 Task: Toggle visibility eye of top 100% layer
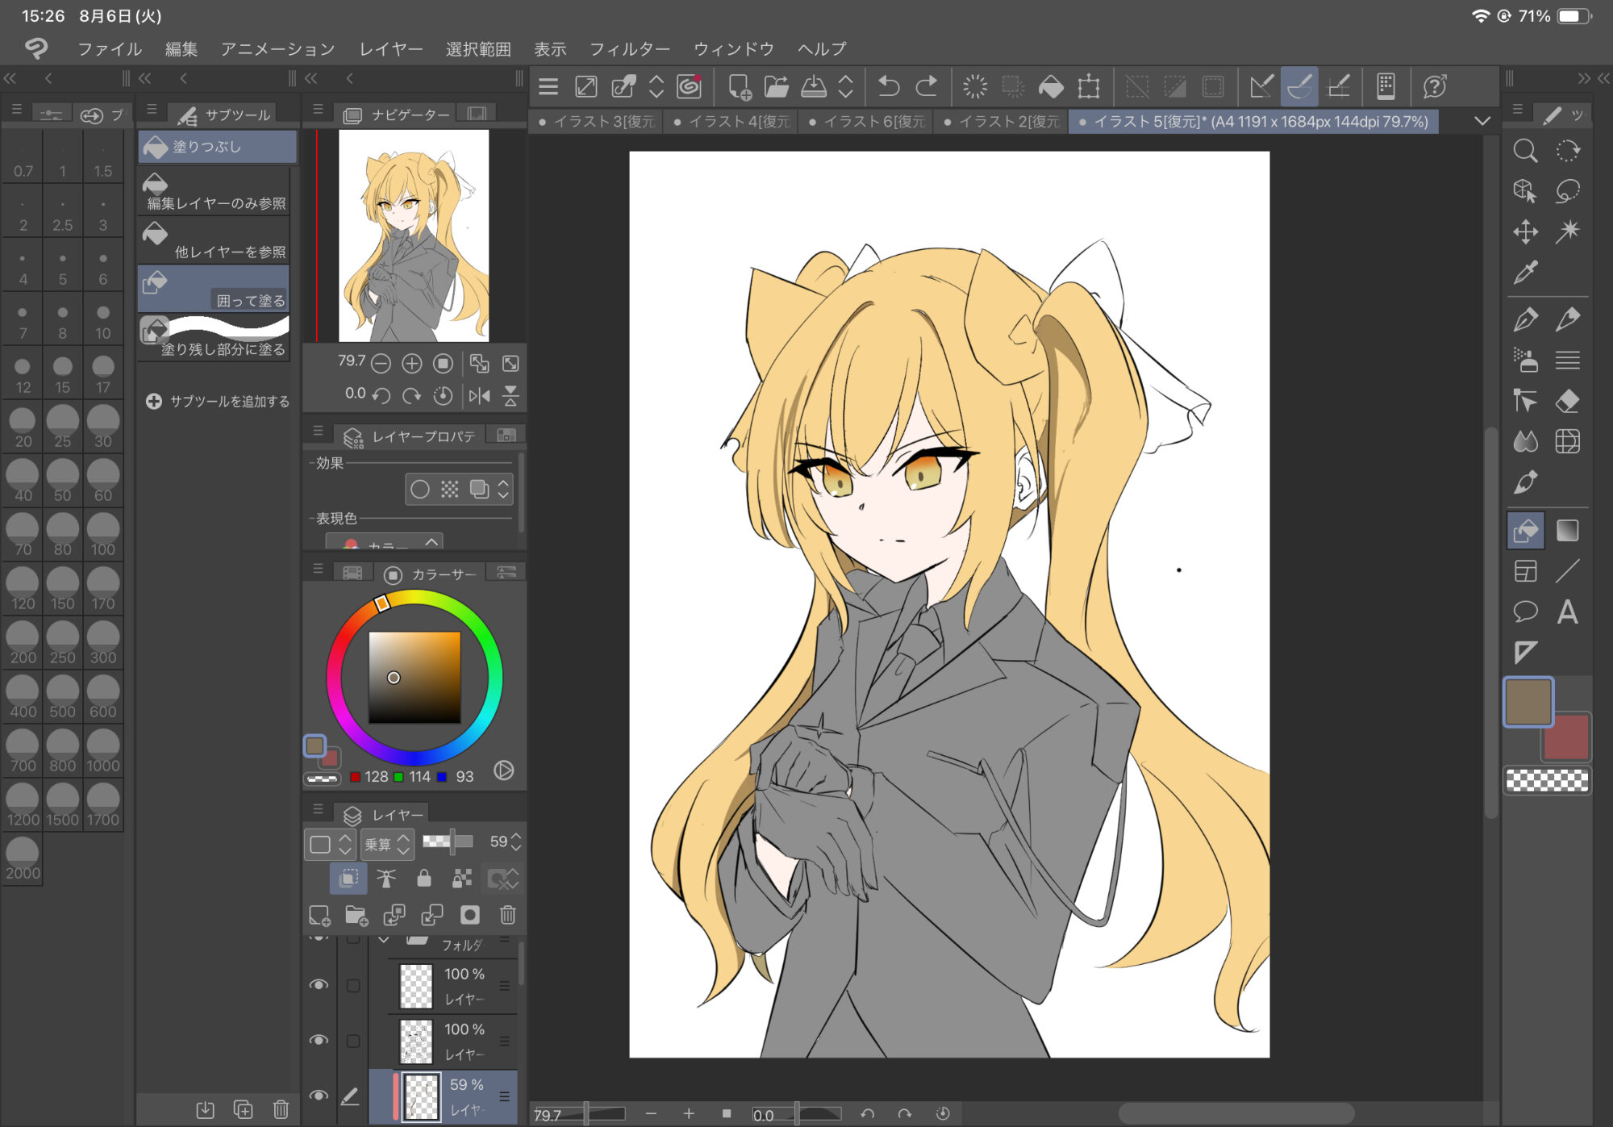click(x=319, y=985)
